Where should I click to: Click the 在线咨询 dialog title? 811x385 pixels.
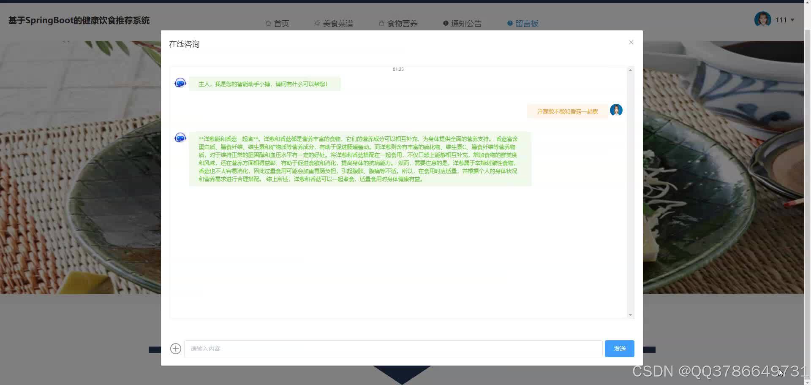(x=184, y=44)
